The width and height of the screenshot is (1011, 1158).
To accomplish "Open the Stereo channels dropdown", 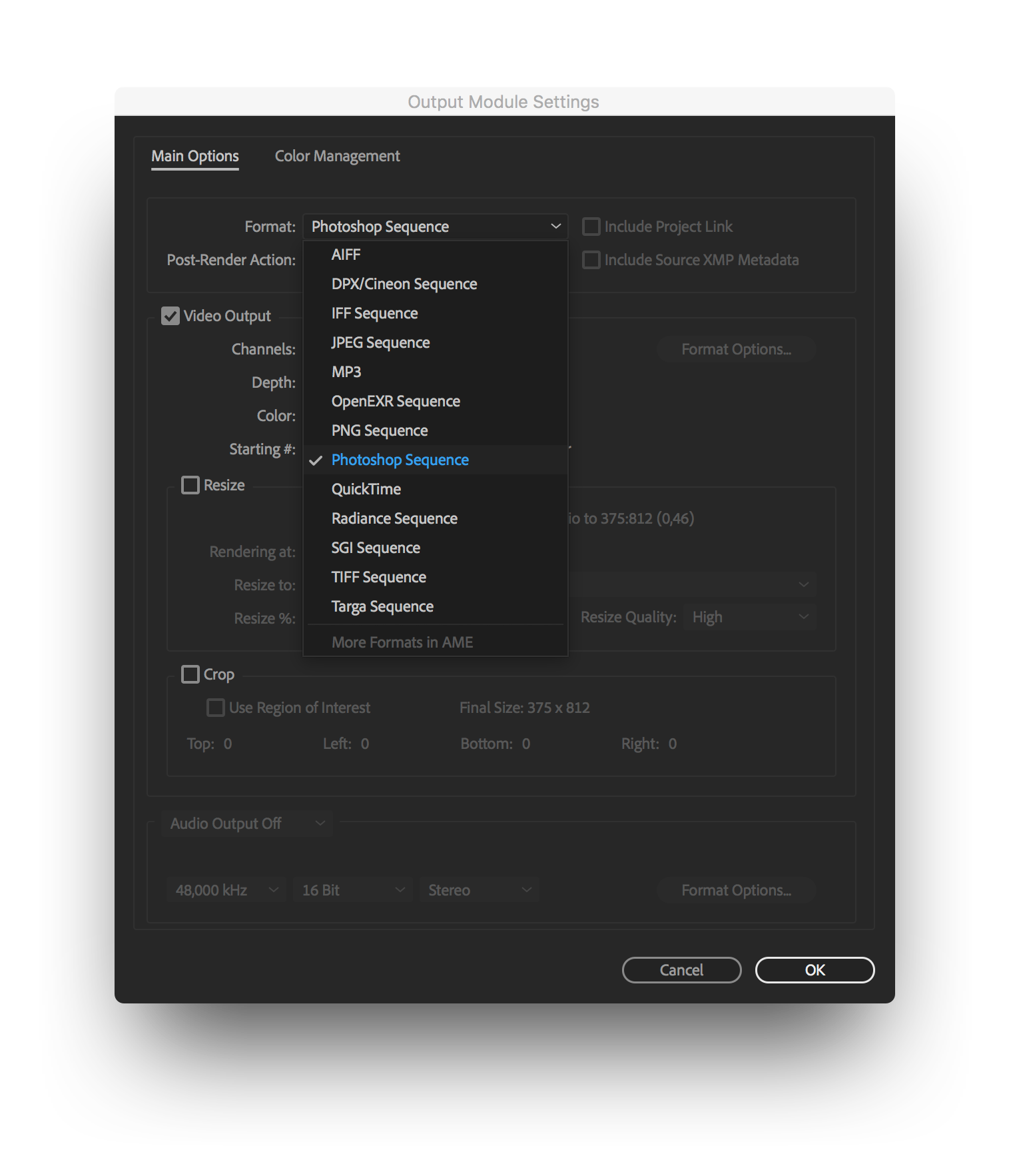I will click(x=480, y=890).
